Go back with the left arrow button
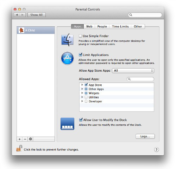This screenshot has width=176, height=169. pos(17,15)
